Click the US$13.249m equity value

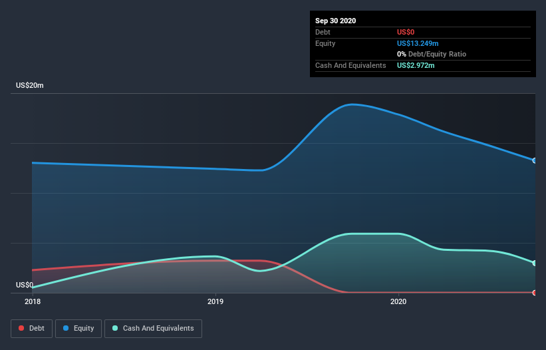click(418, 43)
